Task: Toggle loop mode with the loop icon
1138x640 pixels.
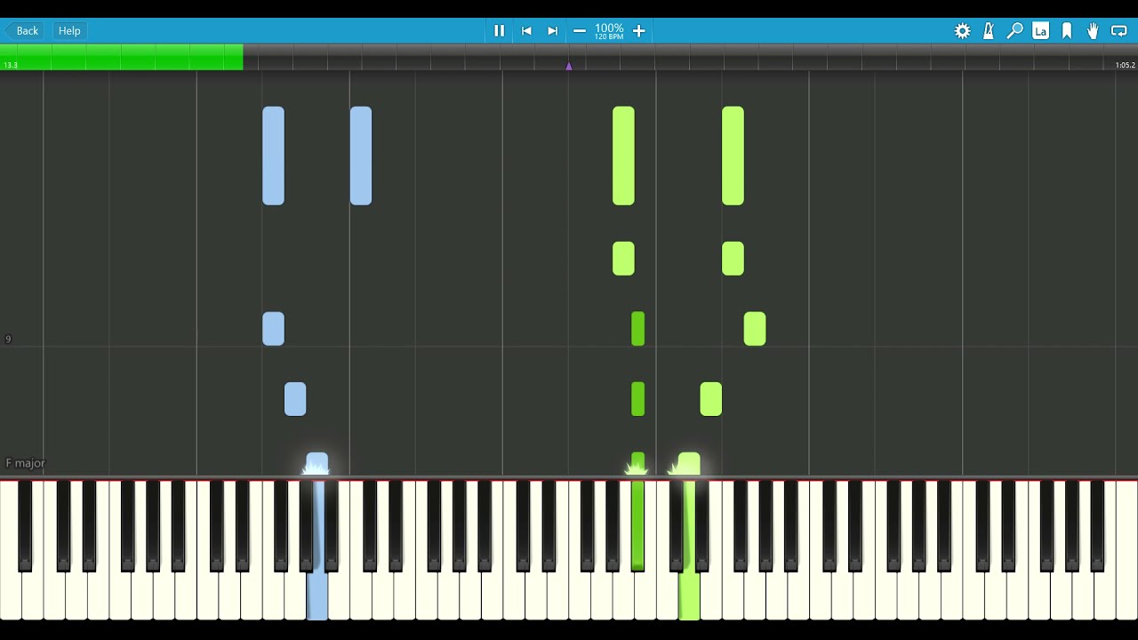Action: (x=1119, y=31)
